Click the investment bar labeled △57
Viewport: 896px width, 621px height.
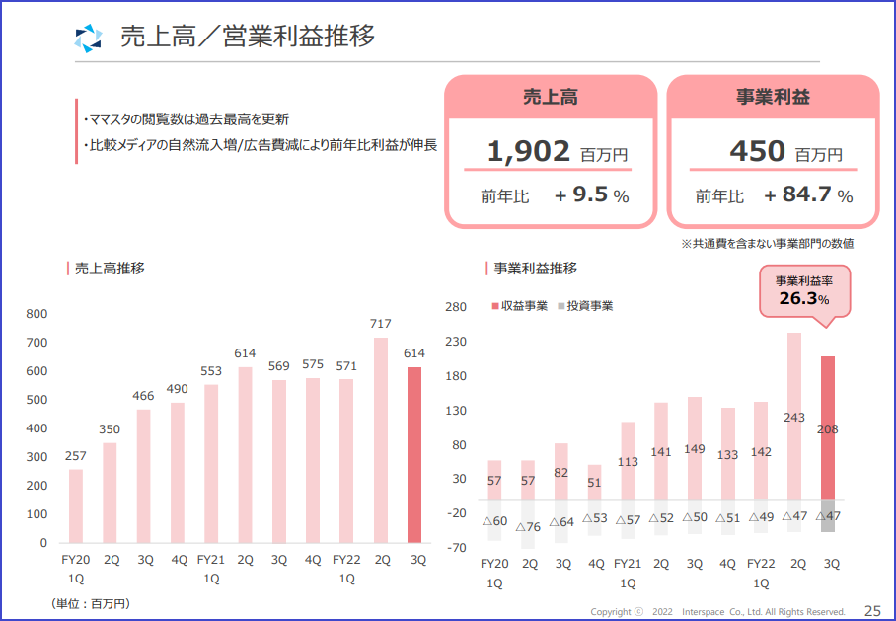click(628, 519)
